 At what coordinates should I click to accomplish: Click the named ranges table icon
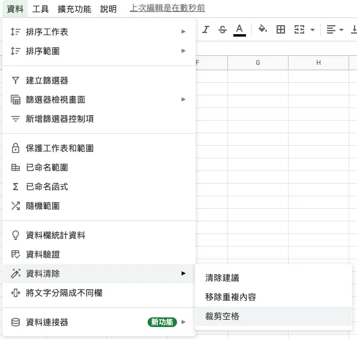point(16,167)
